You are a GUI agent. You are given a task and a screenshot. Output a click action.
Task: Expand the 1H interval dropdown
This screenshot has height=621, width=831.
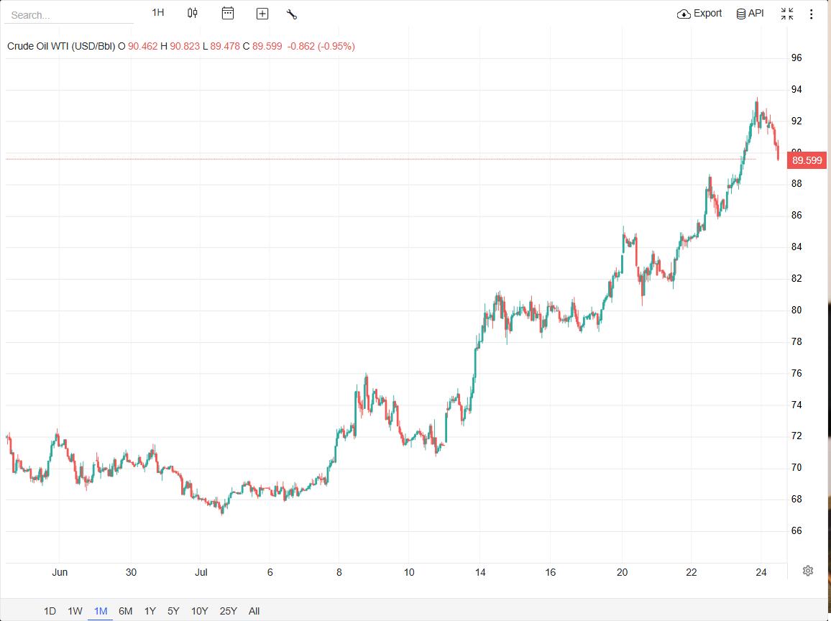tap(158, 13)
